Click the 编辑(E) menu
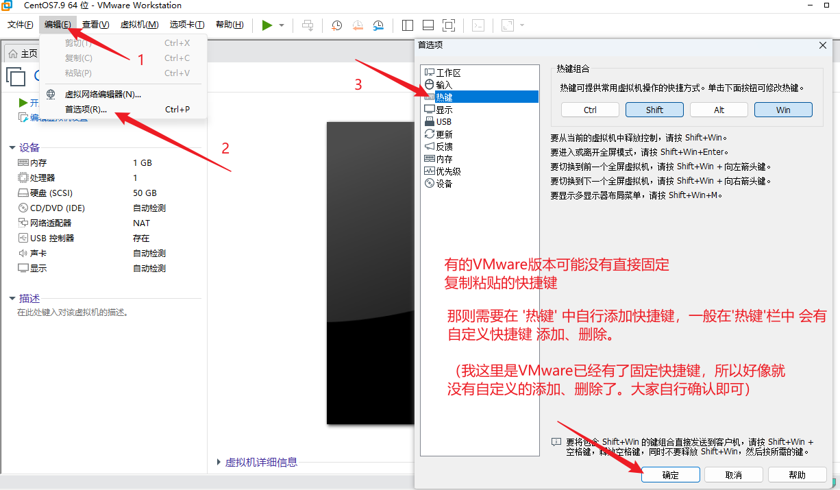The image size is (840, 490). coord(58,25)
